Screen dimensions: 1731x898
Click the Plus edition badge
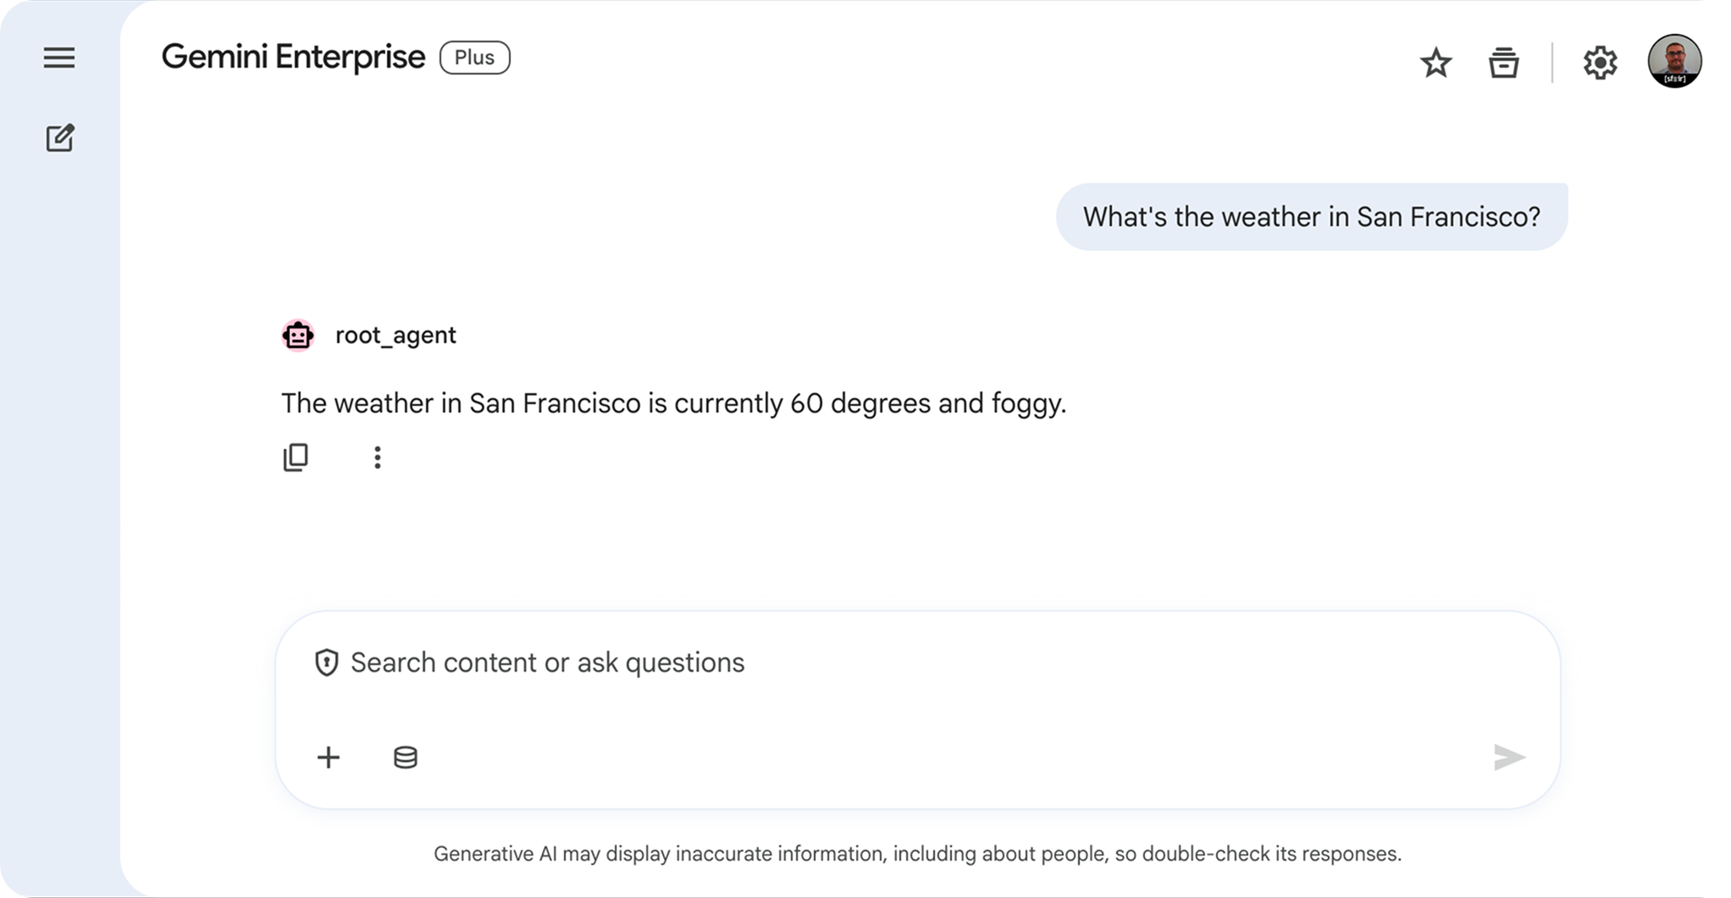tap(474, 58)
